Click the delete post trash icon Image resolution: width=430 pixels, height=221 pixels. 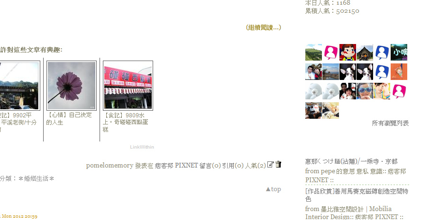[x=278, y=164]
